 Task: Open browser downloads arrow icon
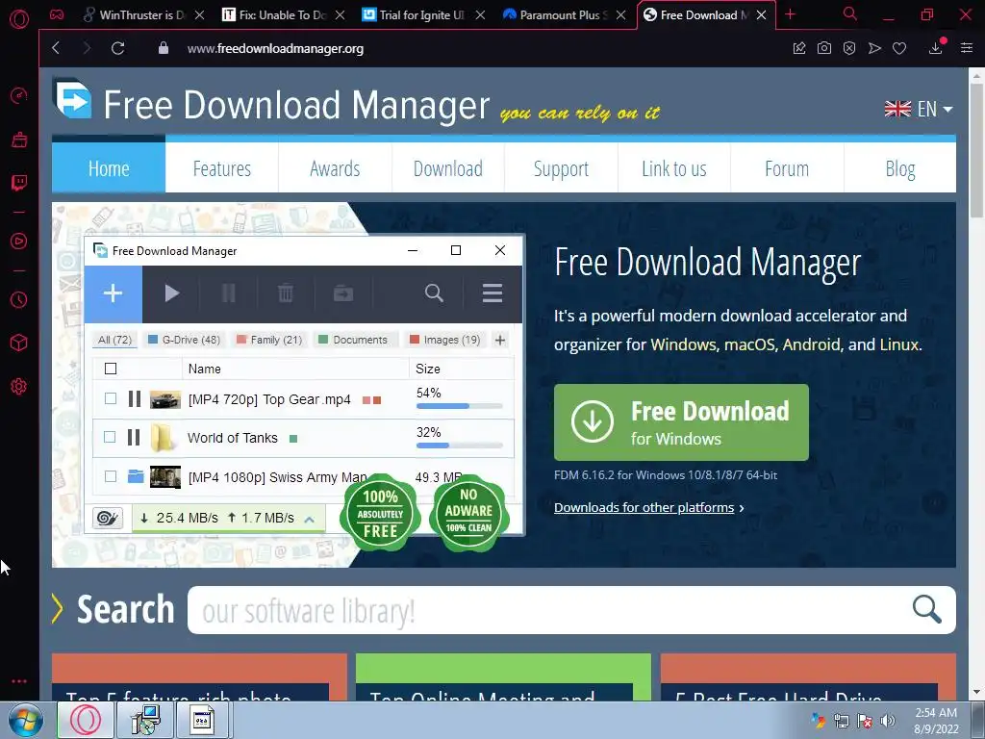(935, 48)
